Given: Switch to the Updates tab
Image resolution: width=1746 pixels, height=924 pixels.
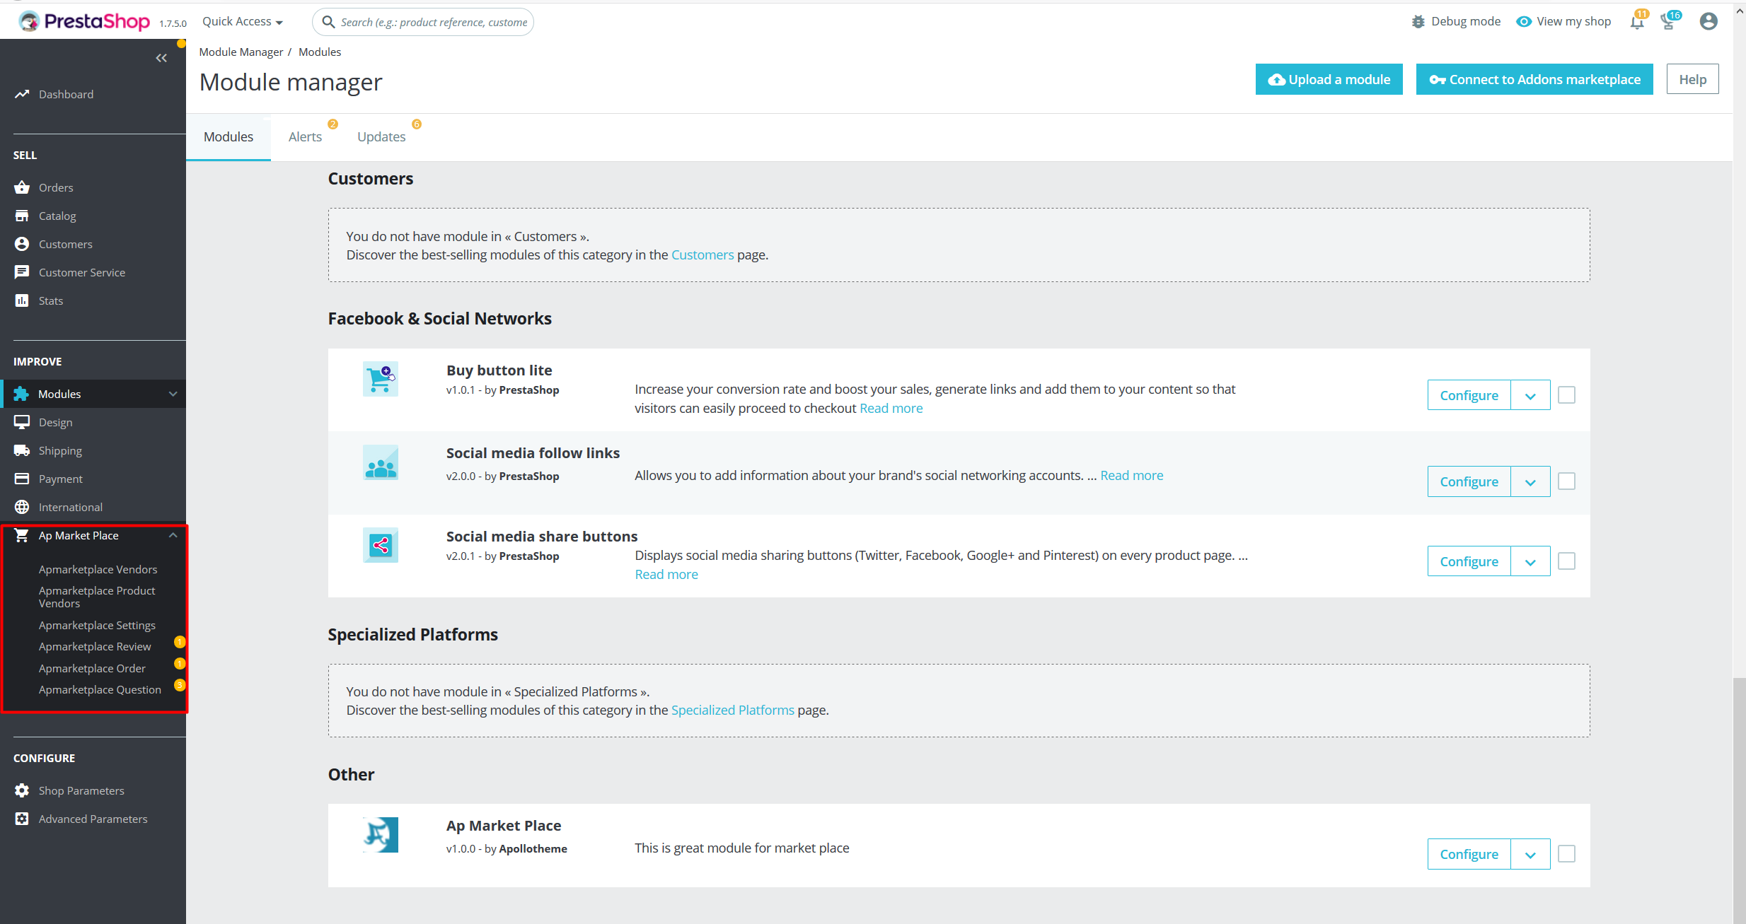Looking at the screenshot, I should click(381, 136).
